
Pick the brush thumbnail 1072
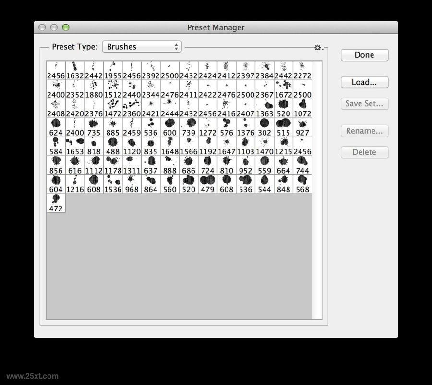[302, 109]
